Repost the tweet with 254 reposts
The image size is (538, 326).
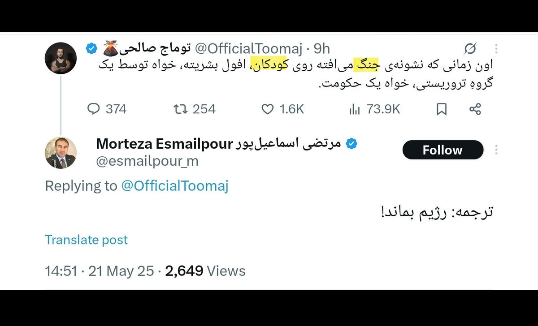(x=180, y=109)
